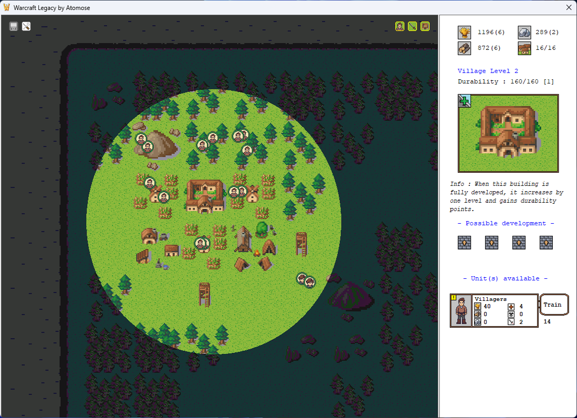The image size is (577, 418).
Task: Click the large village building preview image
Action: click(x=508, y=133)
